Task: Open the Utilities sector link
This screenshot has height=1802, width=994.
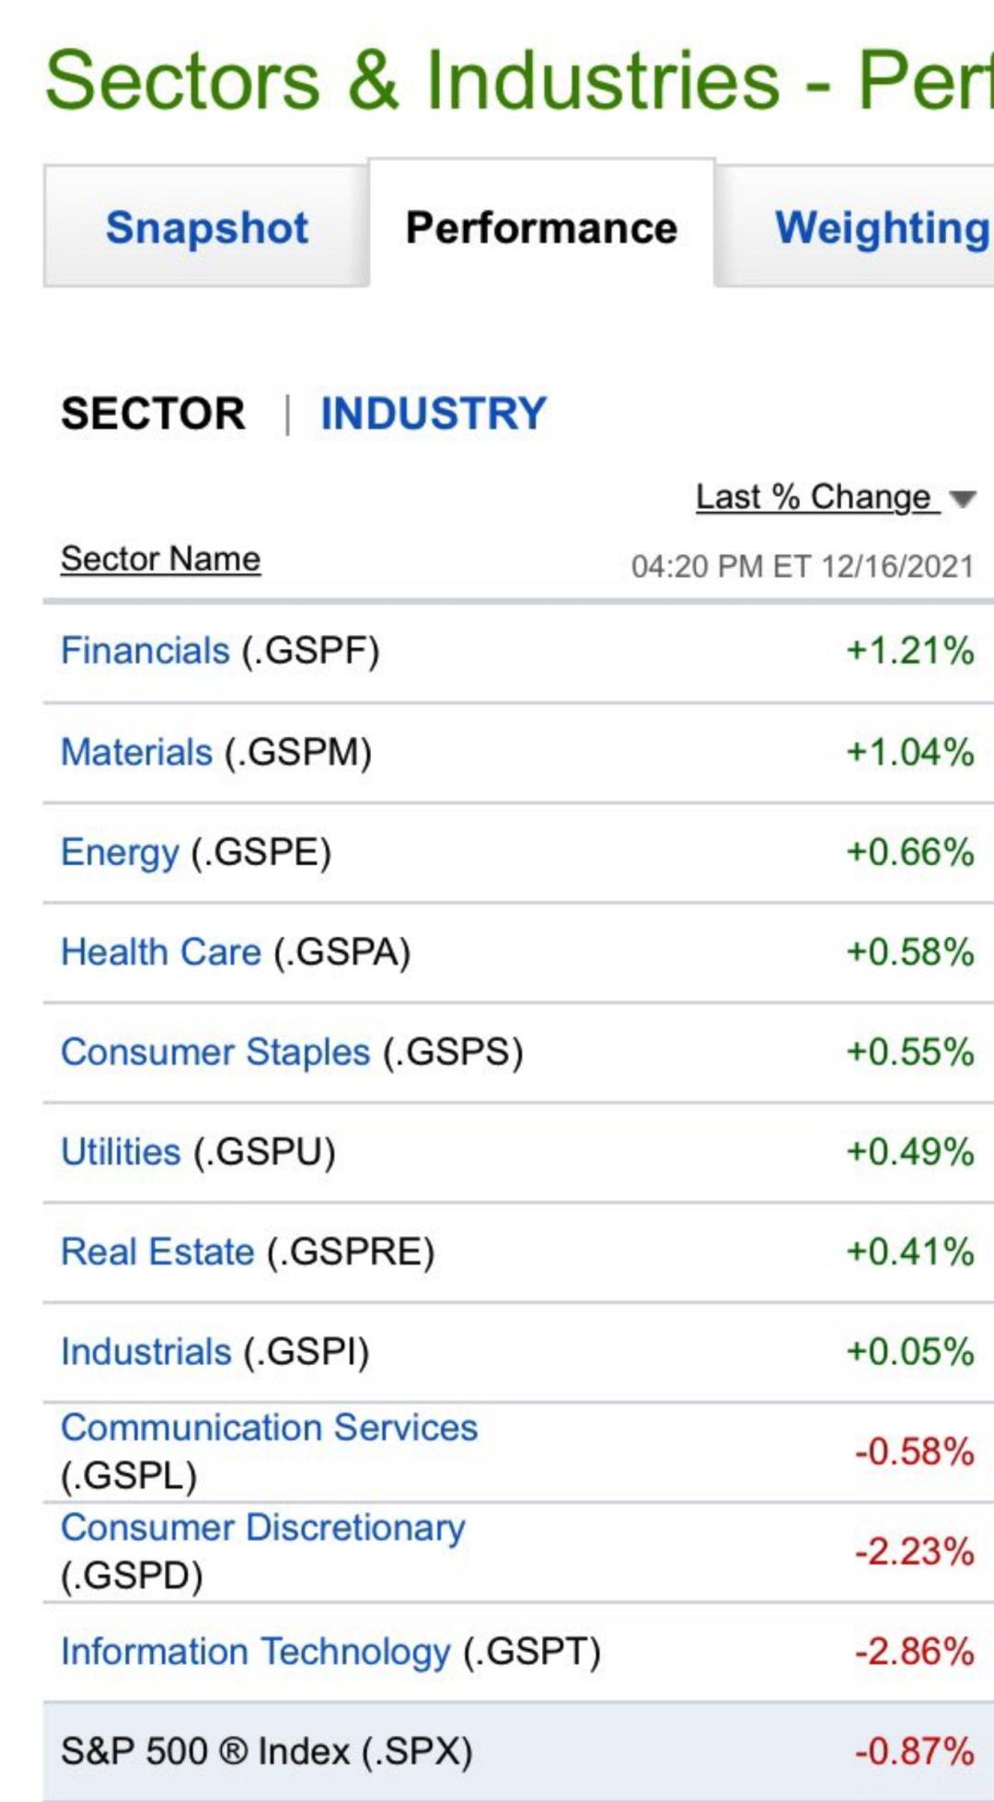Action: 121,1152
